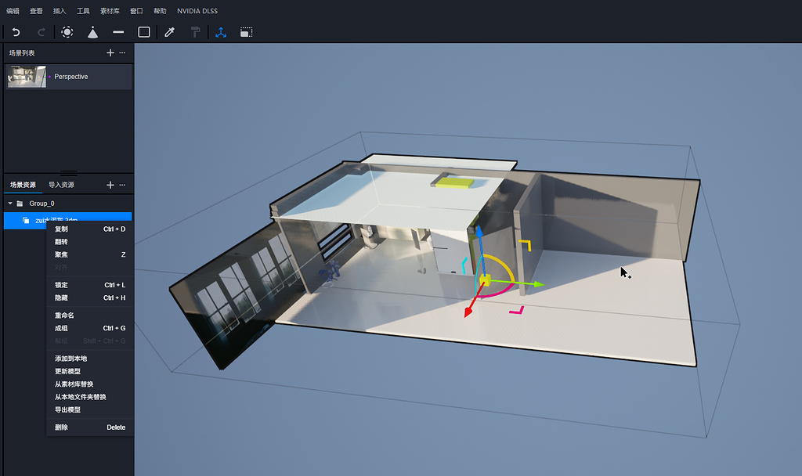Click the dotted circle icon in toolbar

[x=67, y=32]
